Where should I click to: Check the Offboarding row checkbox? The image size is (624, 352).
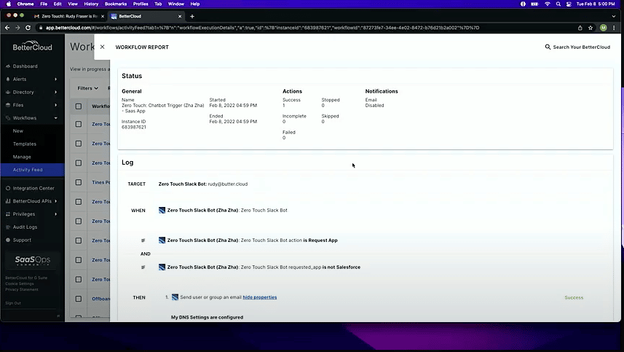coord(79,299)
